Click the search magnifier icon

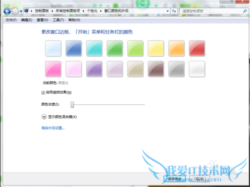tap(245, 11)
